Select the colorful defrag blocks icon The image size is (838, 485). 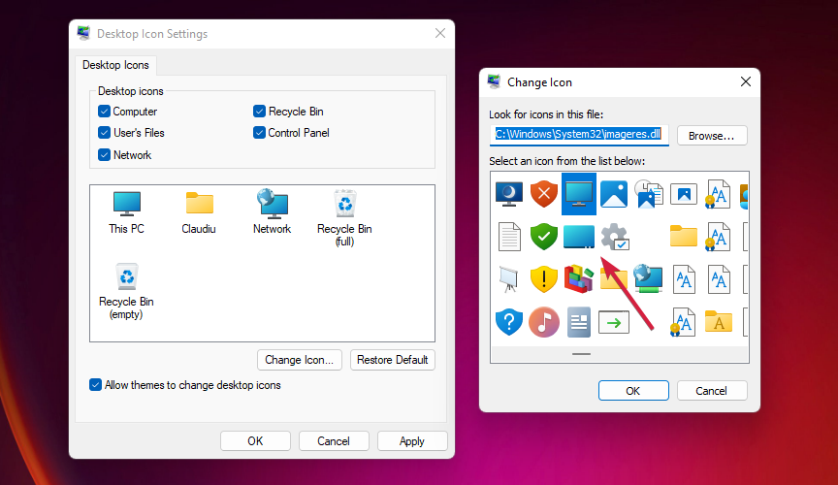tap(579, 279)
